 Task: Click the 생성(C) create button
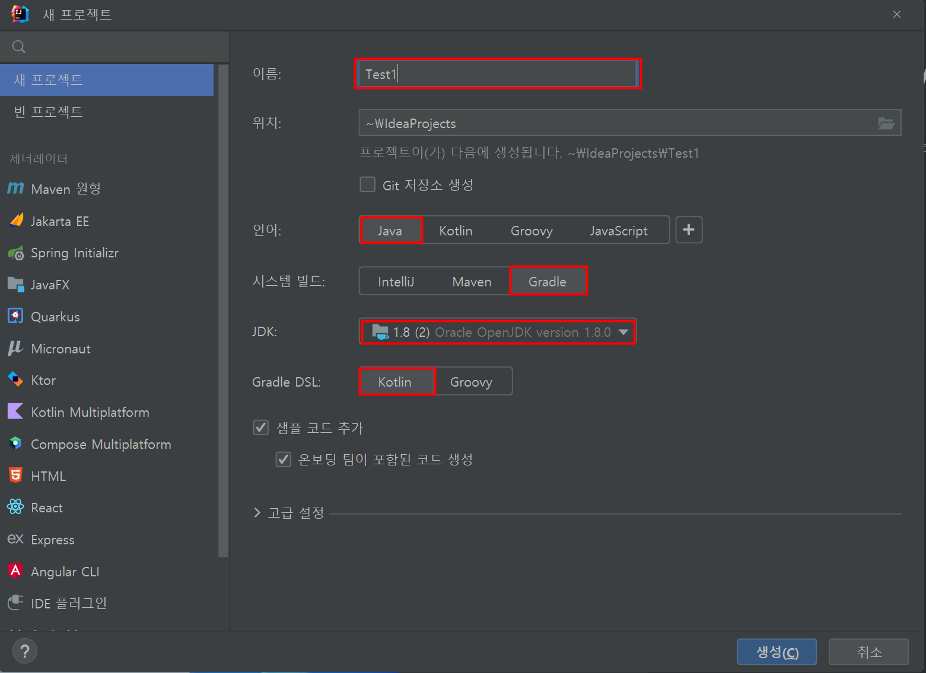coord(777,652)
